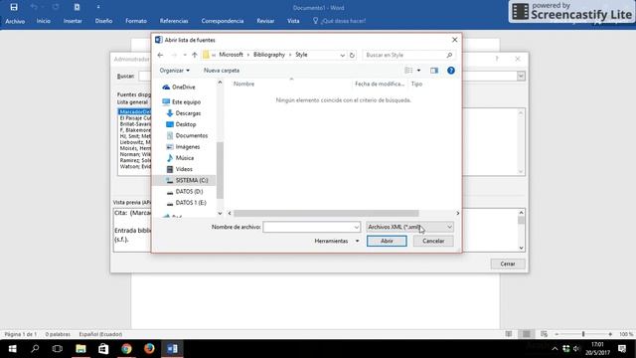Screen dimensions: 636x358
Task: Open Desktop in navigation pane
Action: tap(181, 124)
